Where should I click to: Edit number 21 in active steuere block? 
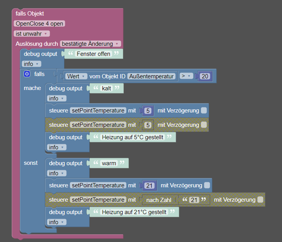149,185
